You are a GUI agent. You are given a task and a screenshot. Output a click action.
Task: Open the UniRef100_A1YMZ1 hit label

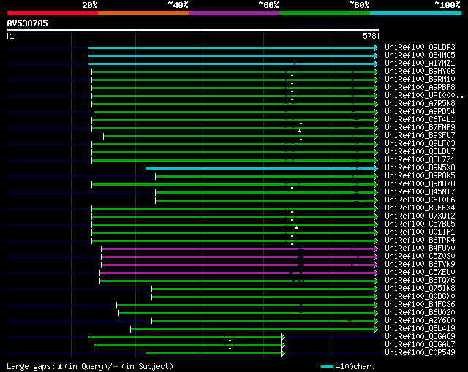coord(420,64)
